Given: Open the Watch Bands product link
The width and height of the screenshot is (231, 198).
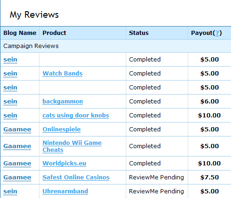Looking at the screenshot, I should pos(62,74).
